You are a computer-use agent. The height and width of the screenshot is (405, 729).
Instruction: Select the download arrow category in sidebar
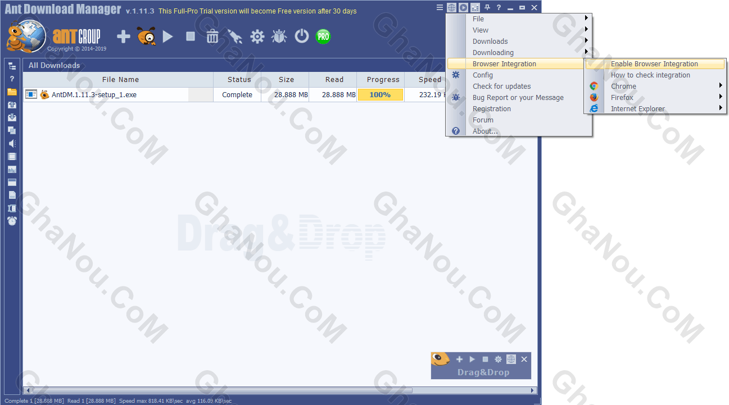(x=12, y=117)
